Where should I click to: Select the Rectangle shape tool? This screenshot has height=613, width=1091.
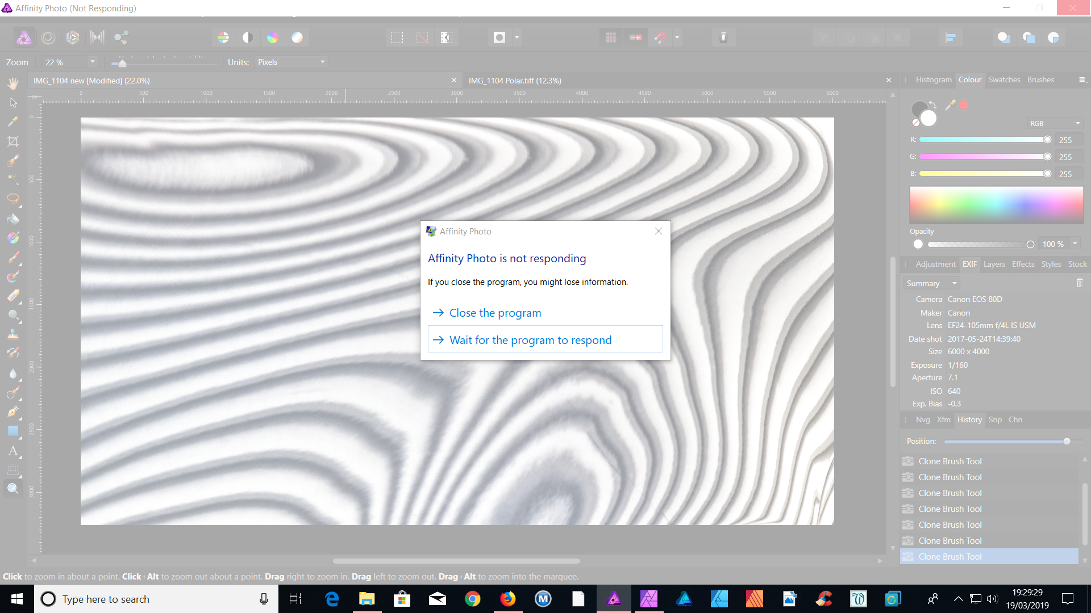[13, 431]
